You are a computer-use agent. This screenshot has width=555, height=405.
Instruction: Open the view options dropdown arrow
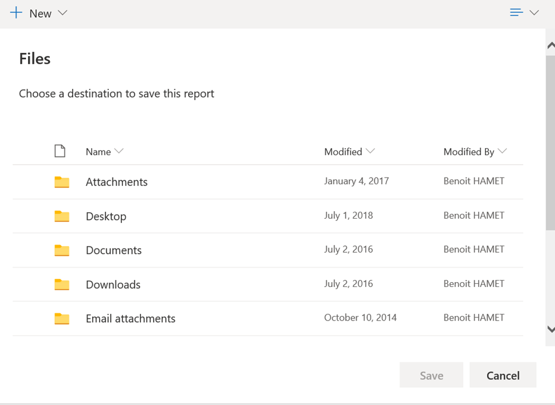click(x=534, y=12)
